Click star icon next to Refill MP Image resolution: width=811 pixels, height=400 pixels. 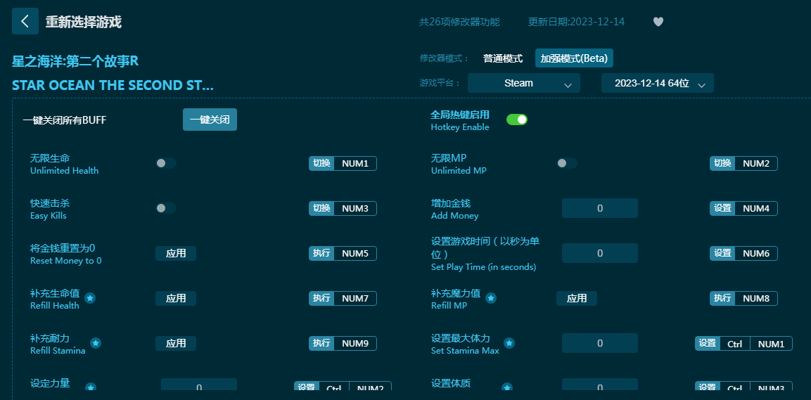pyautogui.click(x=491, y=298)
